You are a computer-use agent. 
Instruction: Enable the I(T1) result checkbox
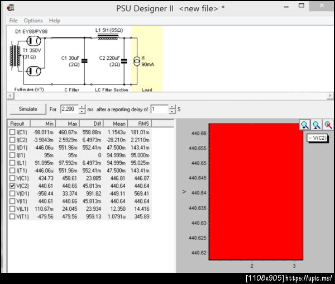tap(12, 171)
